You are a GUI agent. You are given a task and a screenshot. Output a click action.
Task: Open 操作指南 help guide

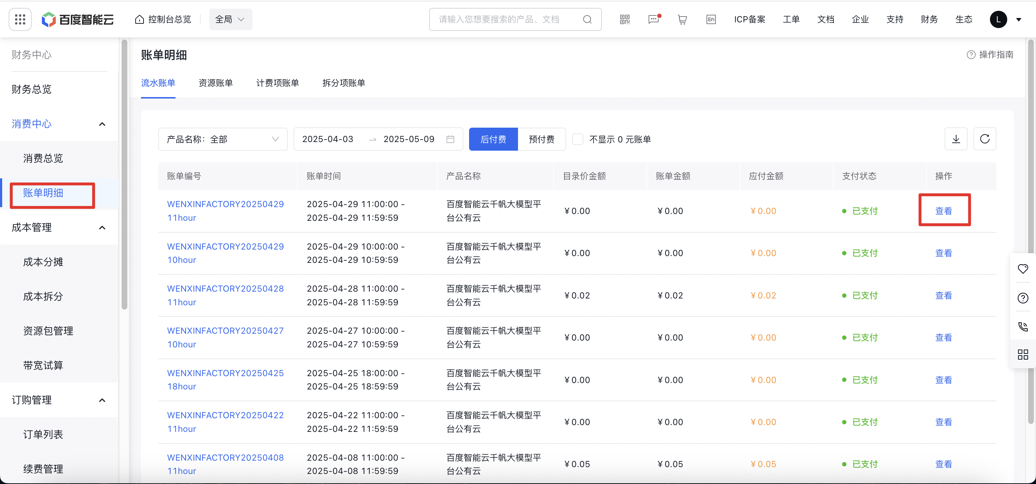coord(990,55)
